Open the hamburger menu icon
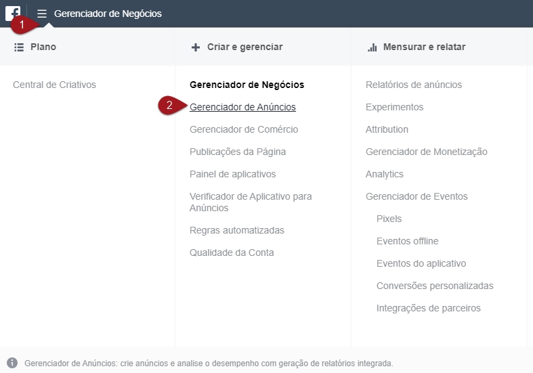 (x=42, y=14)
